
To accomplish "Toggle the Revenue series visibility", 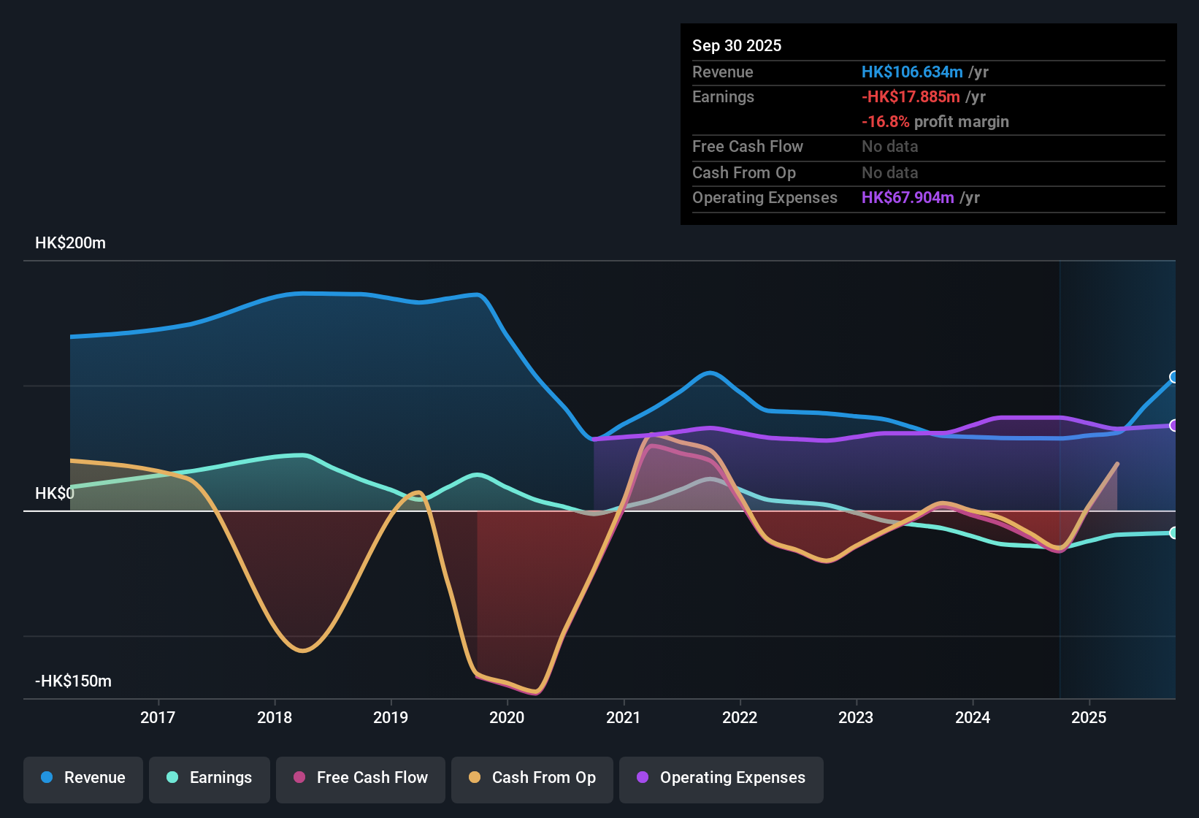I will tap(83, 778).
